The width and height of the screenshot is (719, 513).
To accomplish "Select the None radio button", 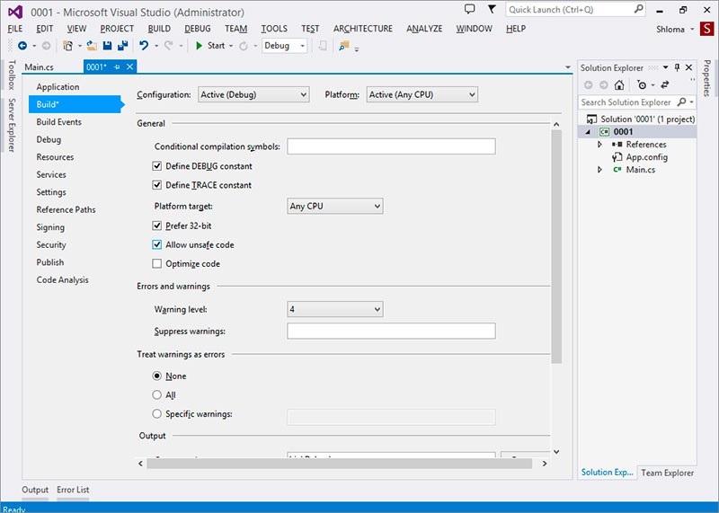I will (x=156, y=376).
